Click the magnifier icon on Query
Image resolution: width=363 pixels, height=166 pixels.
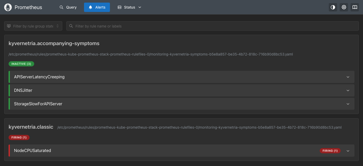click(61, 7)
